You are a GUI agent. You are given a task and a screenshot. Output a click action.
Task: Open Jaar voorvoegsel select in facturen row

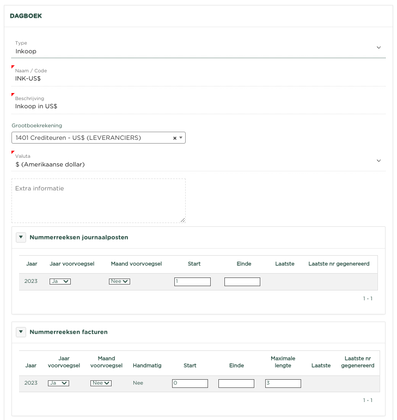pos(58,383)
